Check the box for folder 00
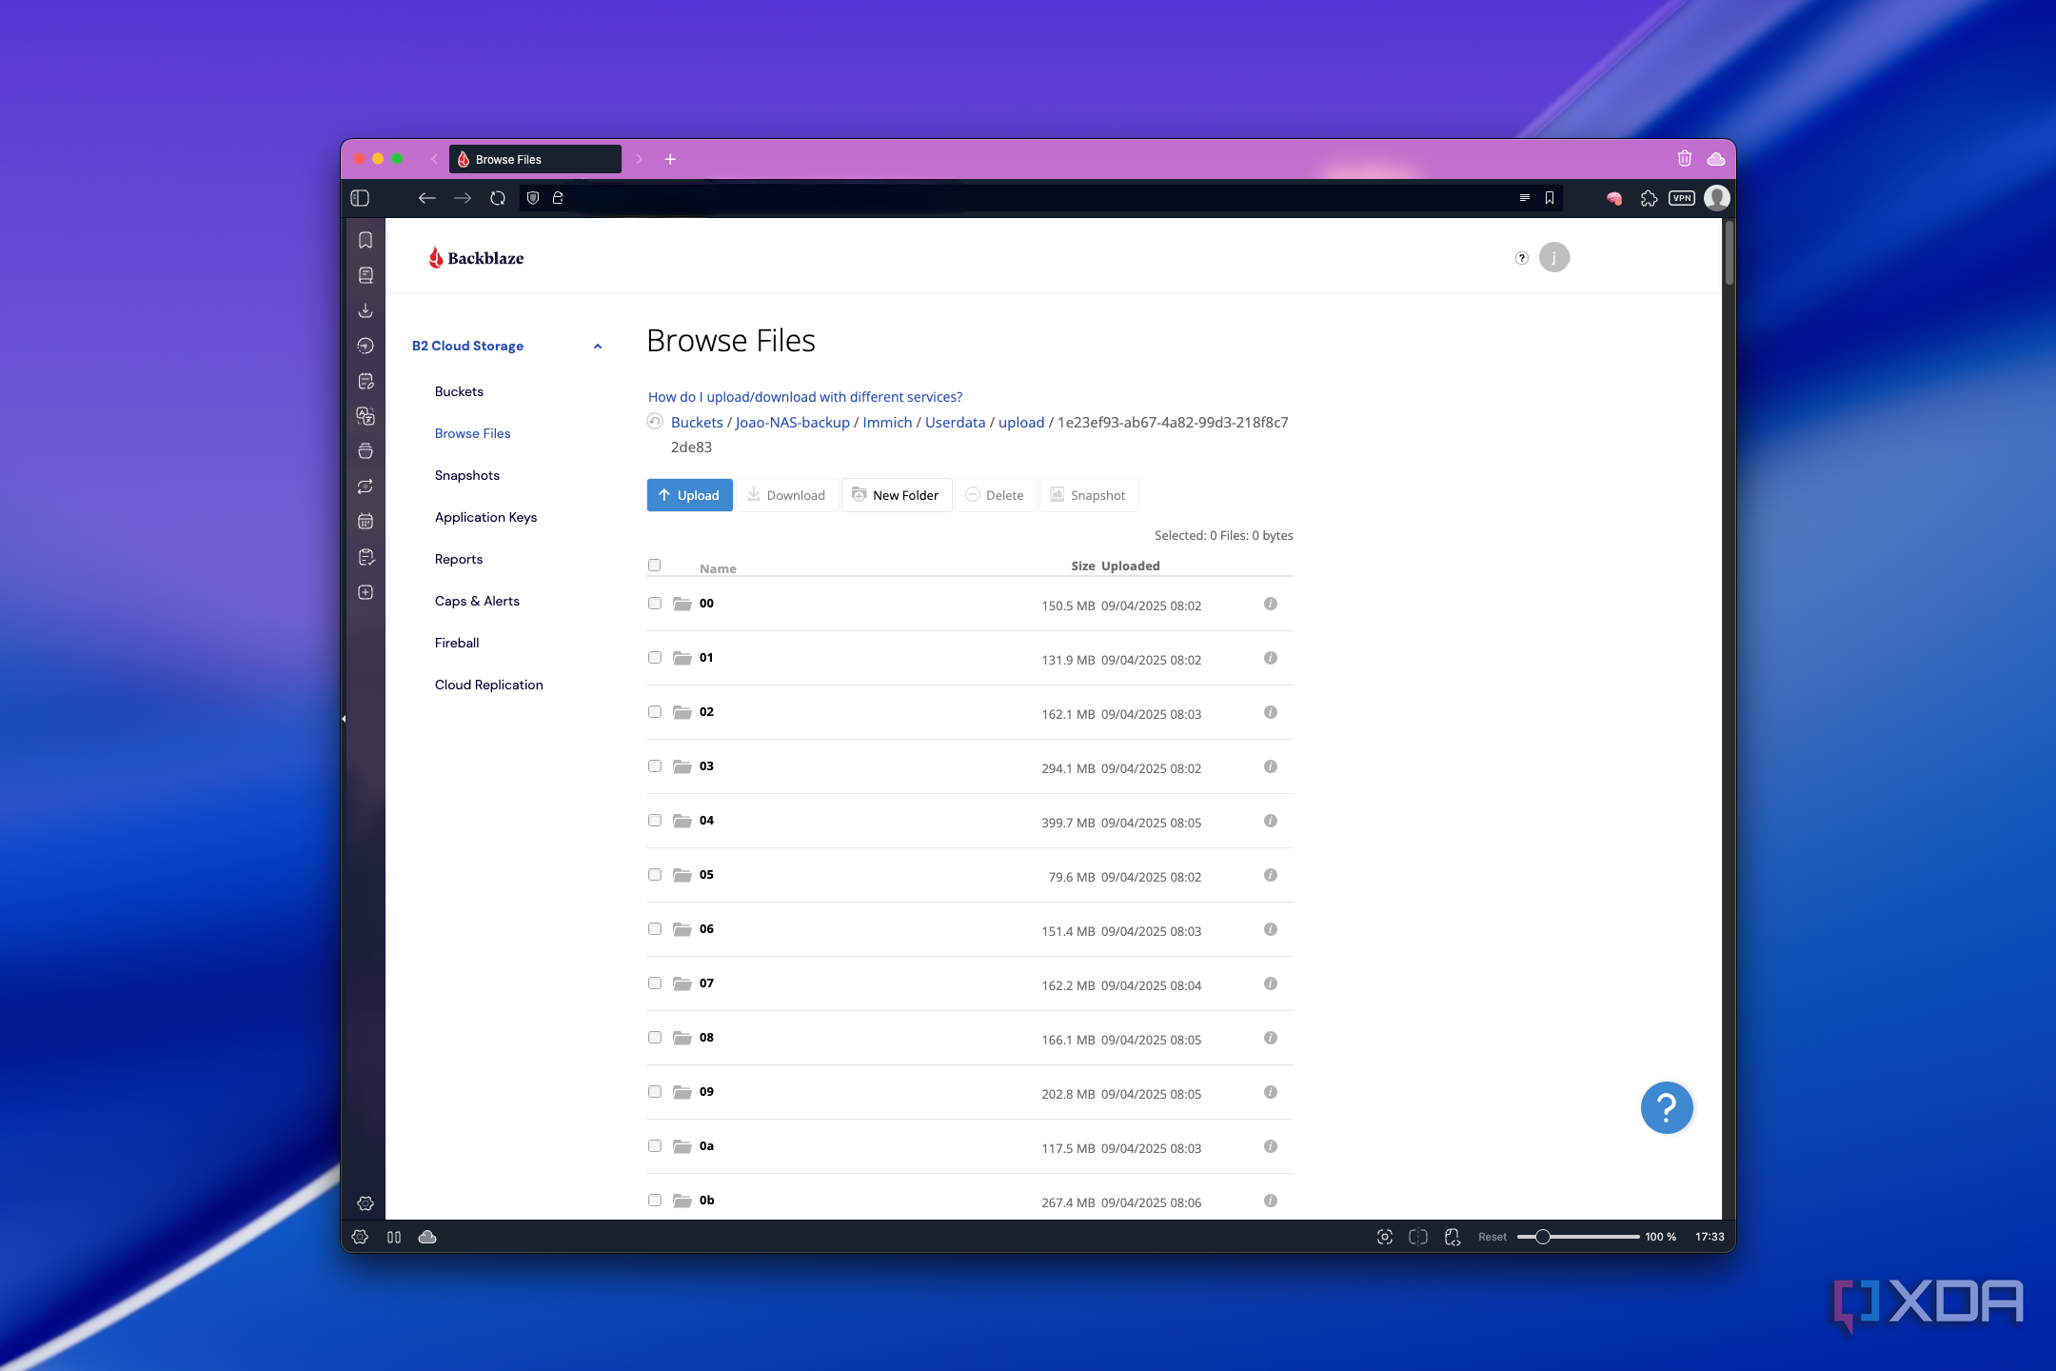Viewport: 2056px width, 1371px height. click(x=655, y=604)
